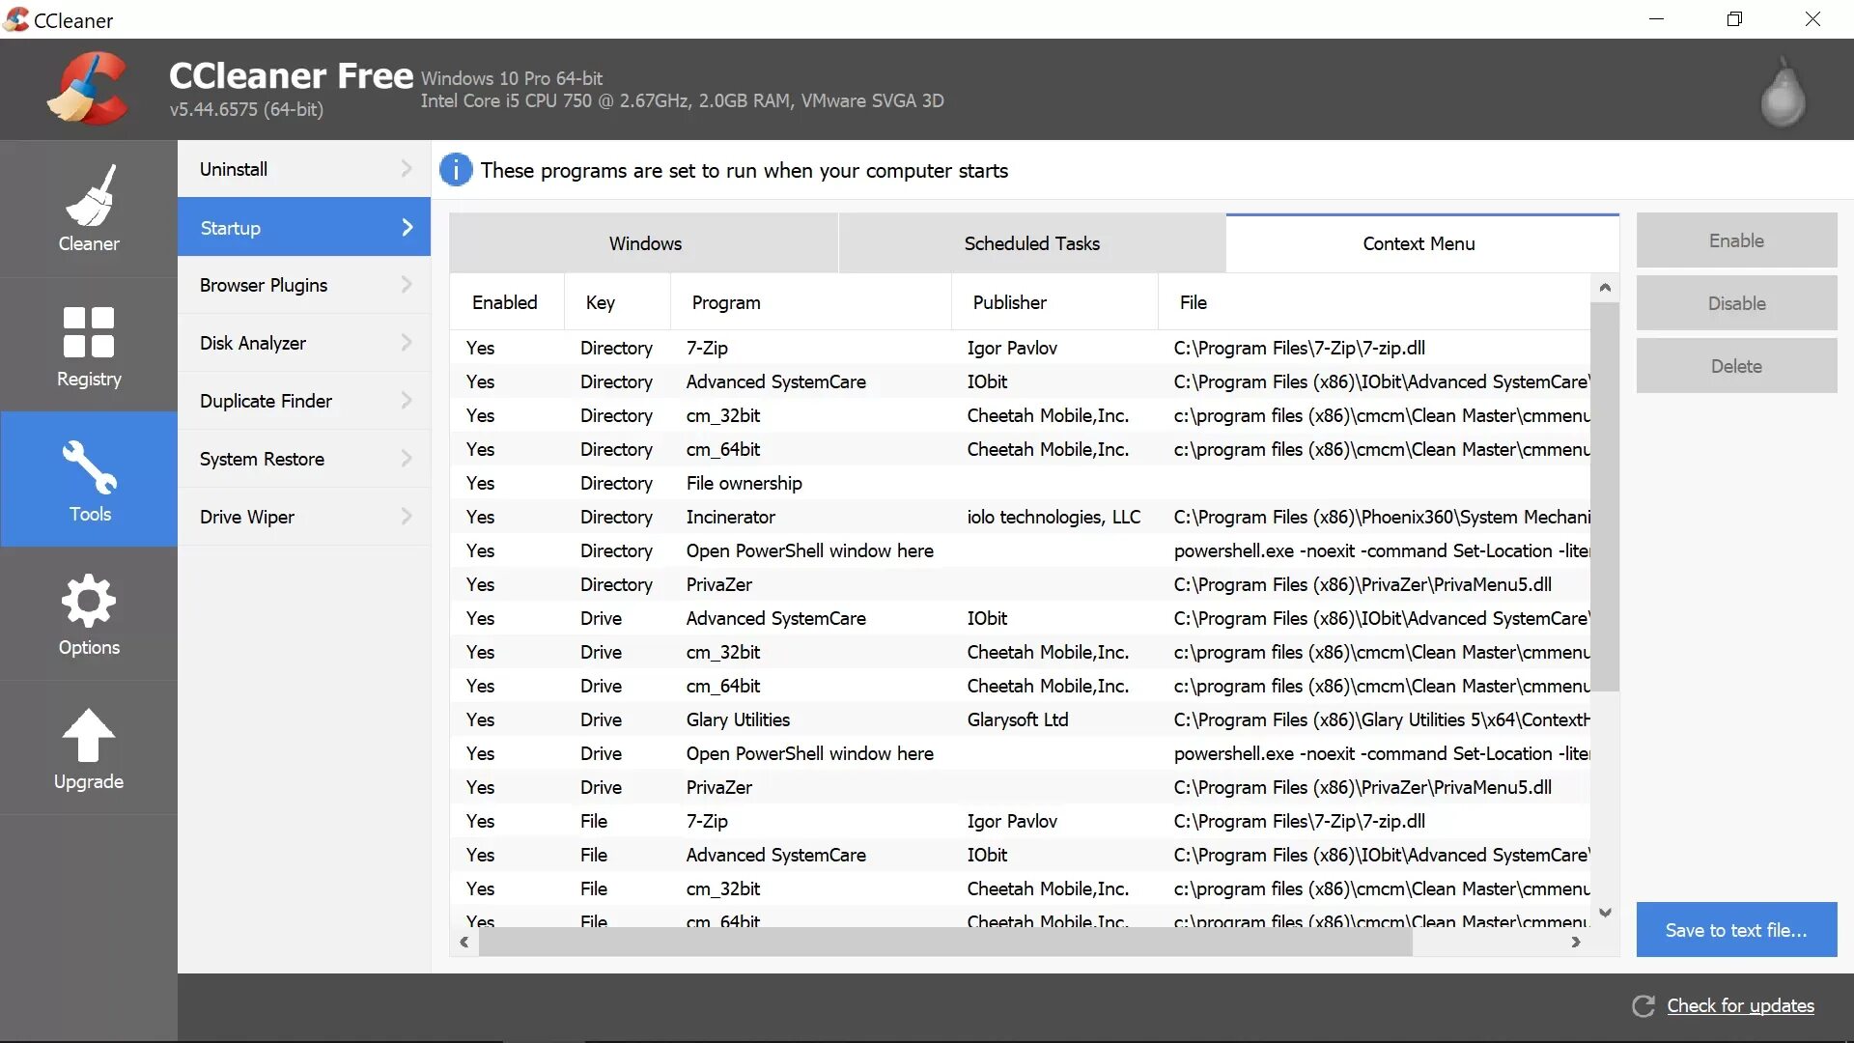Select Drive Wiper tool
Viewport: 1854px width, 1043px height.
(x=247, y=516)
